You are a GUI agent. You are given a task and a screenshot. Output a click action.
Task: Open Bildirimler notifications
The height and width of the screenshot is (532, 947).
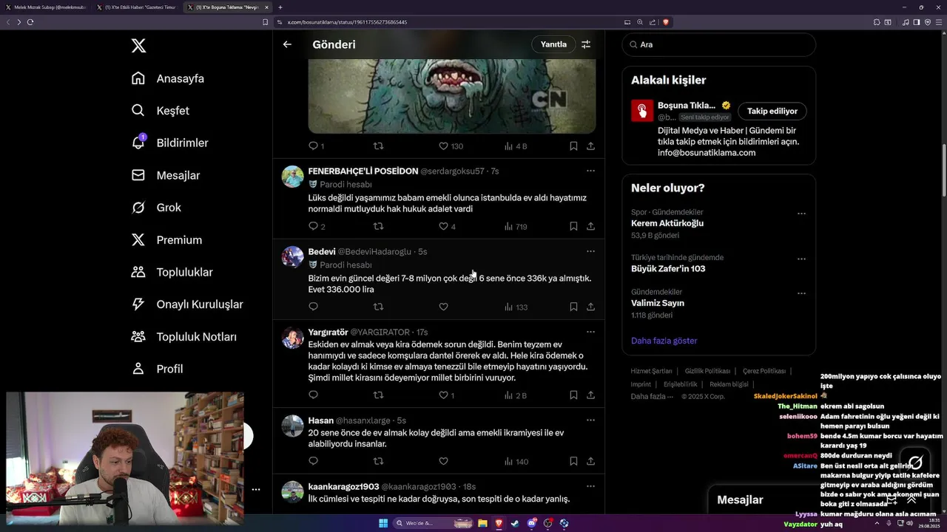(170, 143)
